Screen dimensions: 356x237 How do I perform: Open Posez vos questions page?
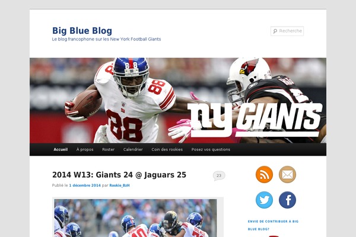pos(211,149)
